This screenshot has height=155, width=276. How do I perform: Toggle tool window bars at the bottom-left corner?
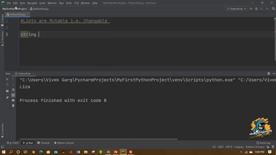click(2, 147)
